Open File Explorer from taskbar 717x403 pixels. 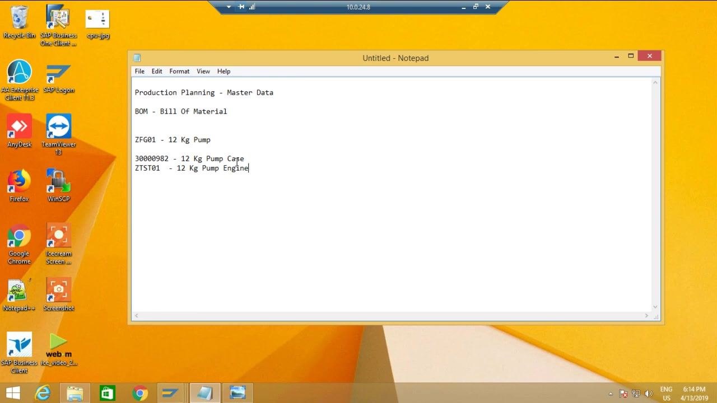75,393
